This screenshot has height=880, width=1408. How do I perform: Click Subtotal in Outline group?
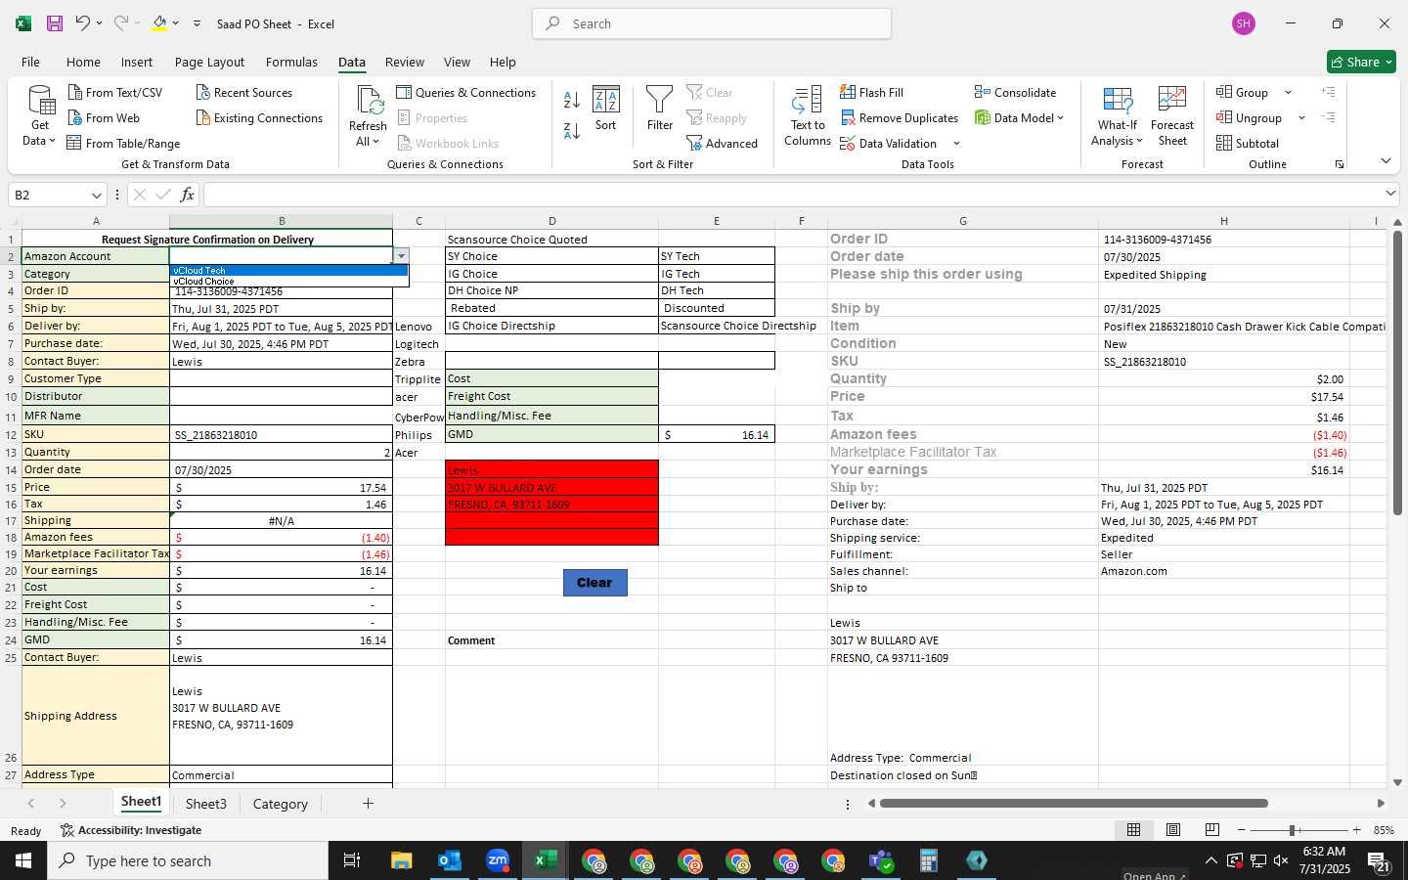tap(1247, 143)
